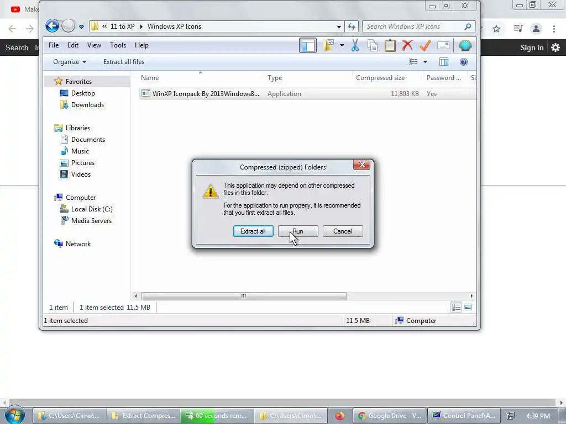This screenshot has height=424, width=566.
Task: Click Run in zipped folders dialog
Action: pos(298,231)
